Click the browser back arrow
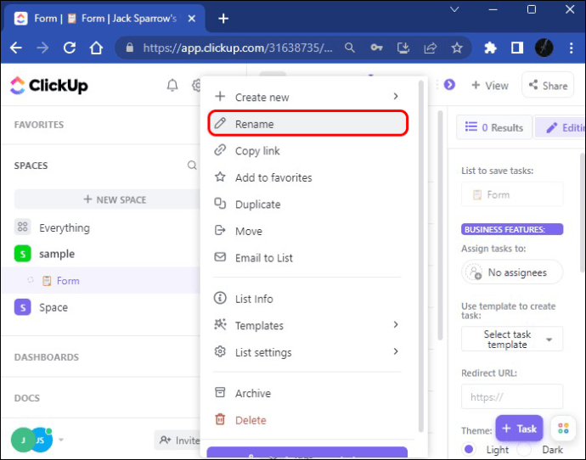The width and height of the screenshot is (586, 460). pyautogui.click(x=15, y=48)
